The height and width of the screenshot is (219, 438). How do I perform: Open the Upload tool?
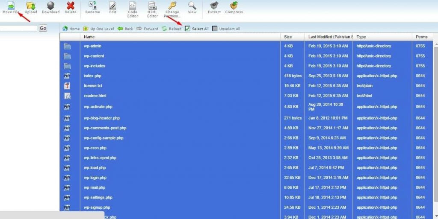31,5
